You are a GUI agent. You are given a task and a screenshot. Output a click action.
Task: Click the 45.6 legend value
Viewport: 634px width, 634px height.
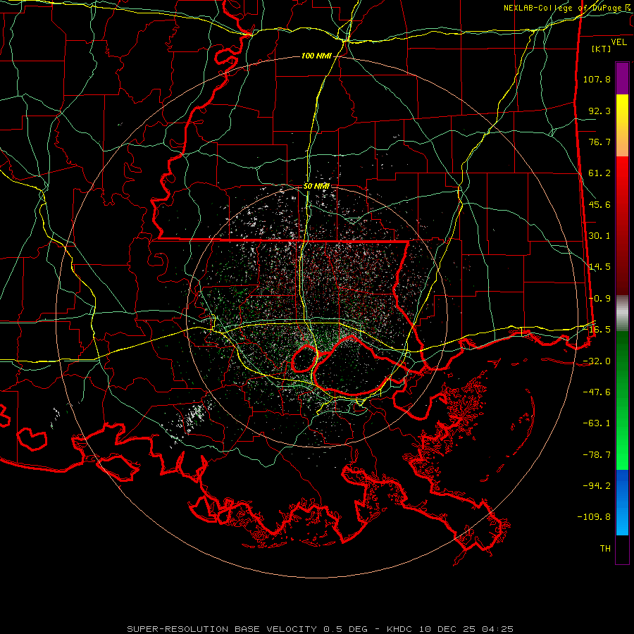pyautogui.click(x=599, y=204)
